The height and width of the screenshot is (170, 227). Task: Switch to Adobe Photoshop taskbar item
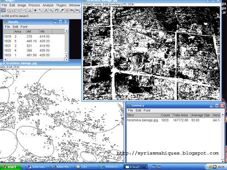point(62,167)
